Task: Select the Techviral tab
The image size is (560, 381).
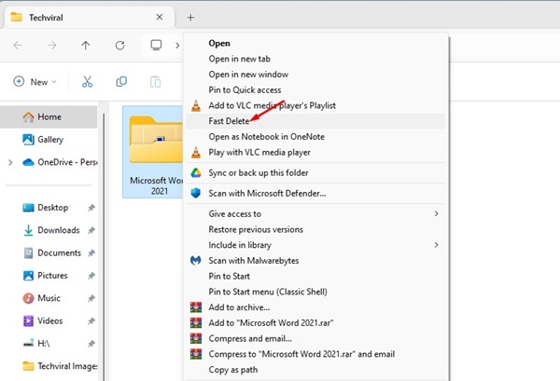Action: (90, 17)
